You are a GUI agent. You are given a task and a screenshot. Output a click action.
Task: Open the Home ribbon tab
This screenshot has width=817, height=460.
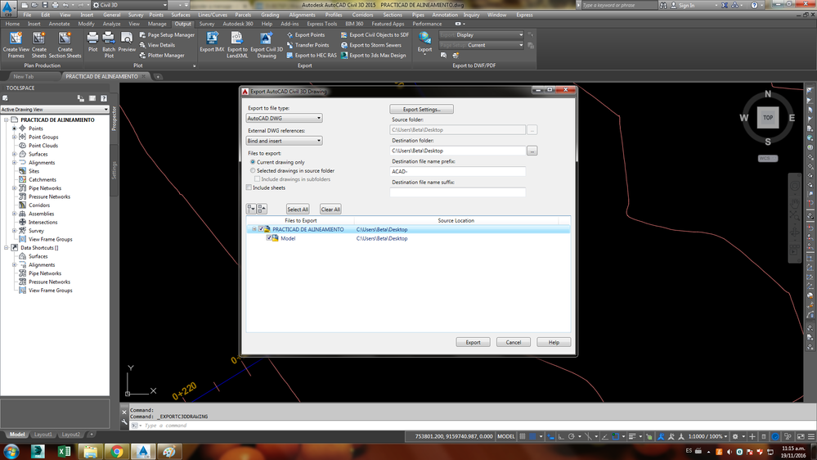[x=12, y=24]
